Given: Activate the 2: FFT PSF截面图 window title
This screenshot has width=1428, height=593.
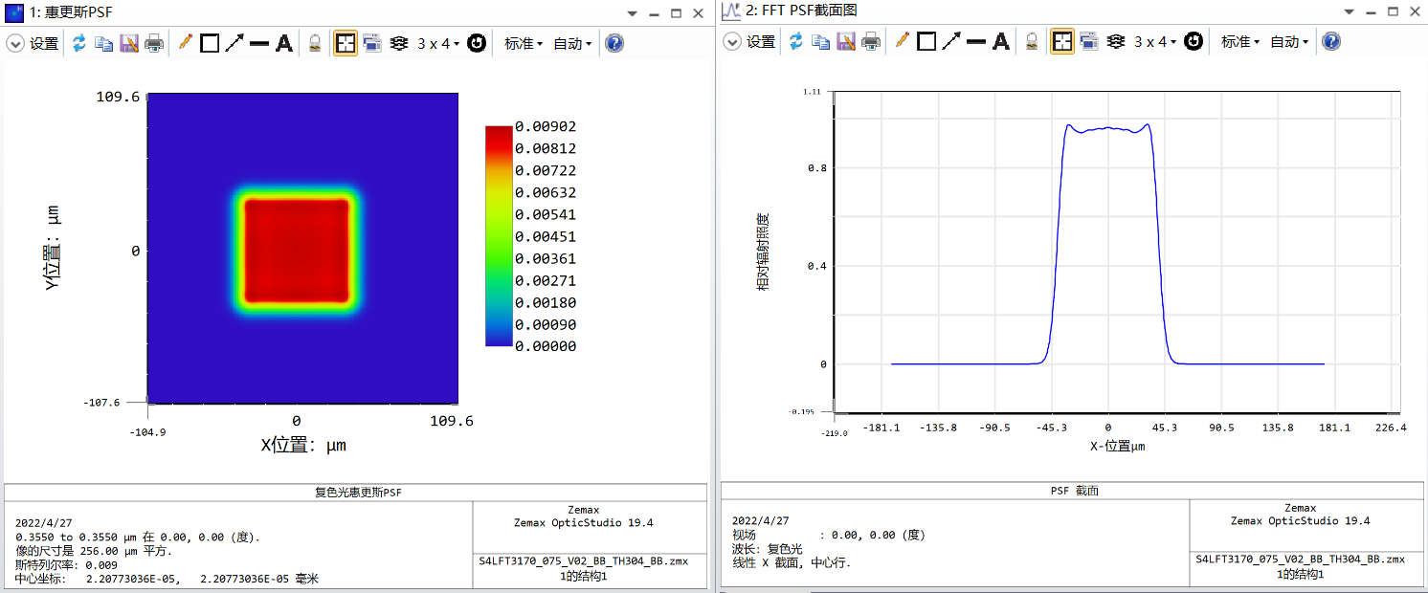Looking at the screenshot, I should coord(802,11).
